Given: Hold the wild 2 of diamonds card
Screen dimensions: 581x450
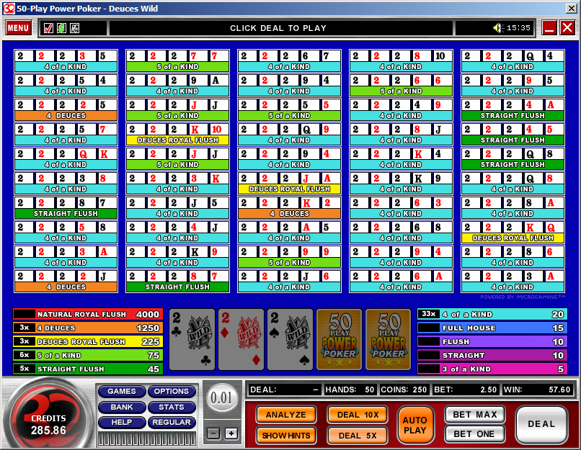Looking at the screenshot, I should click(x=241, y=339).
